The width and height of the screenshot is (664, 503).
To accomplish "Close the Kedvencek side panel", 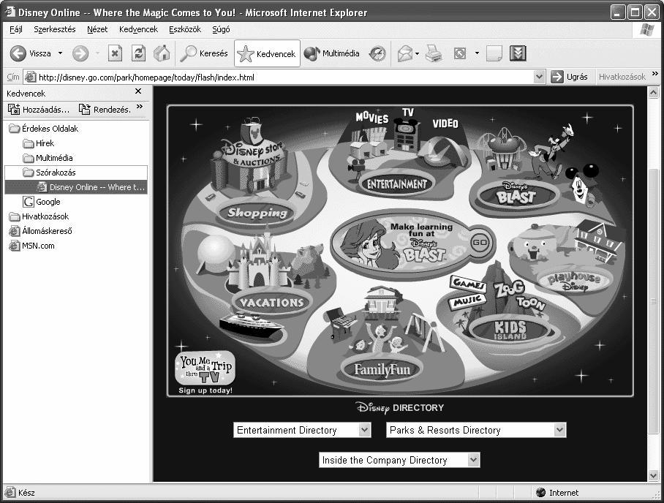I will pos(138,91).
